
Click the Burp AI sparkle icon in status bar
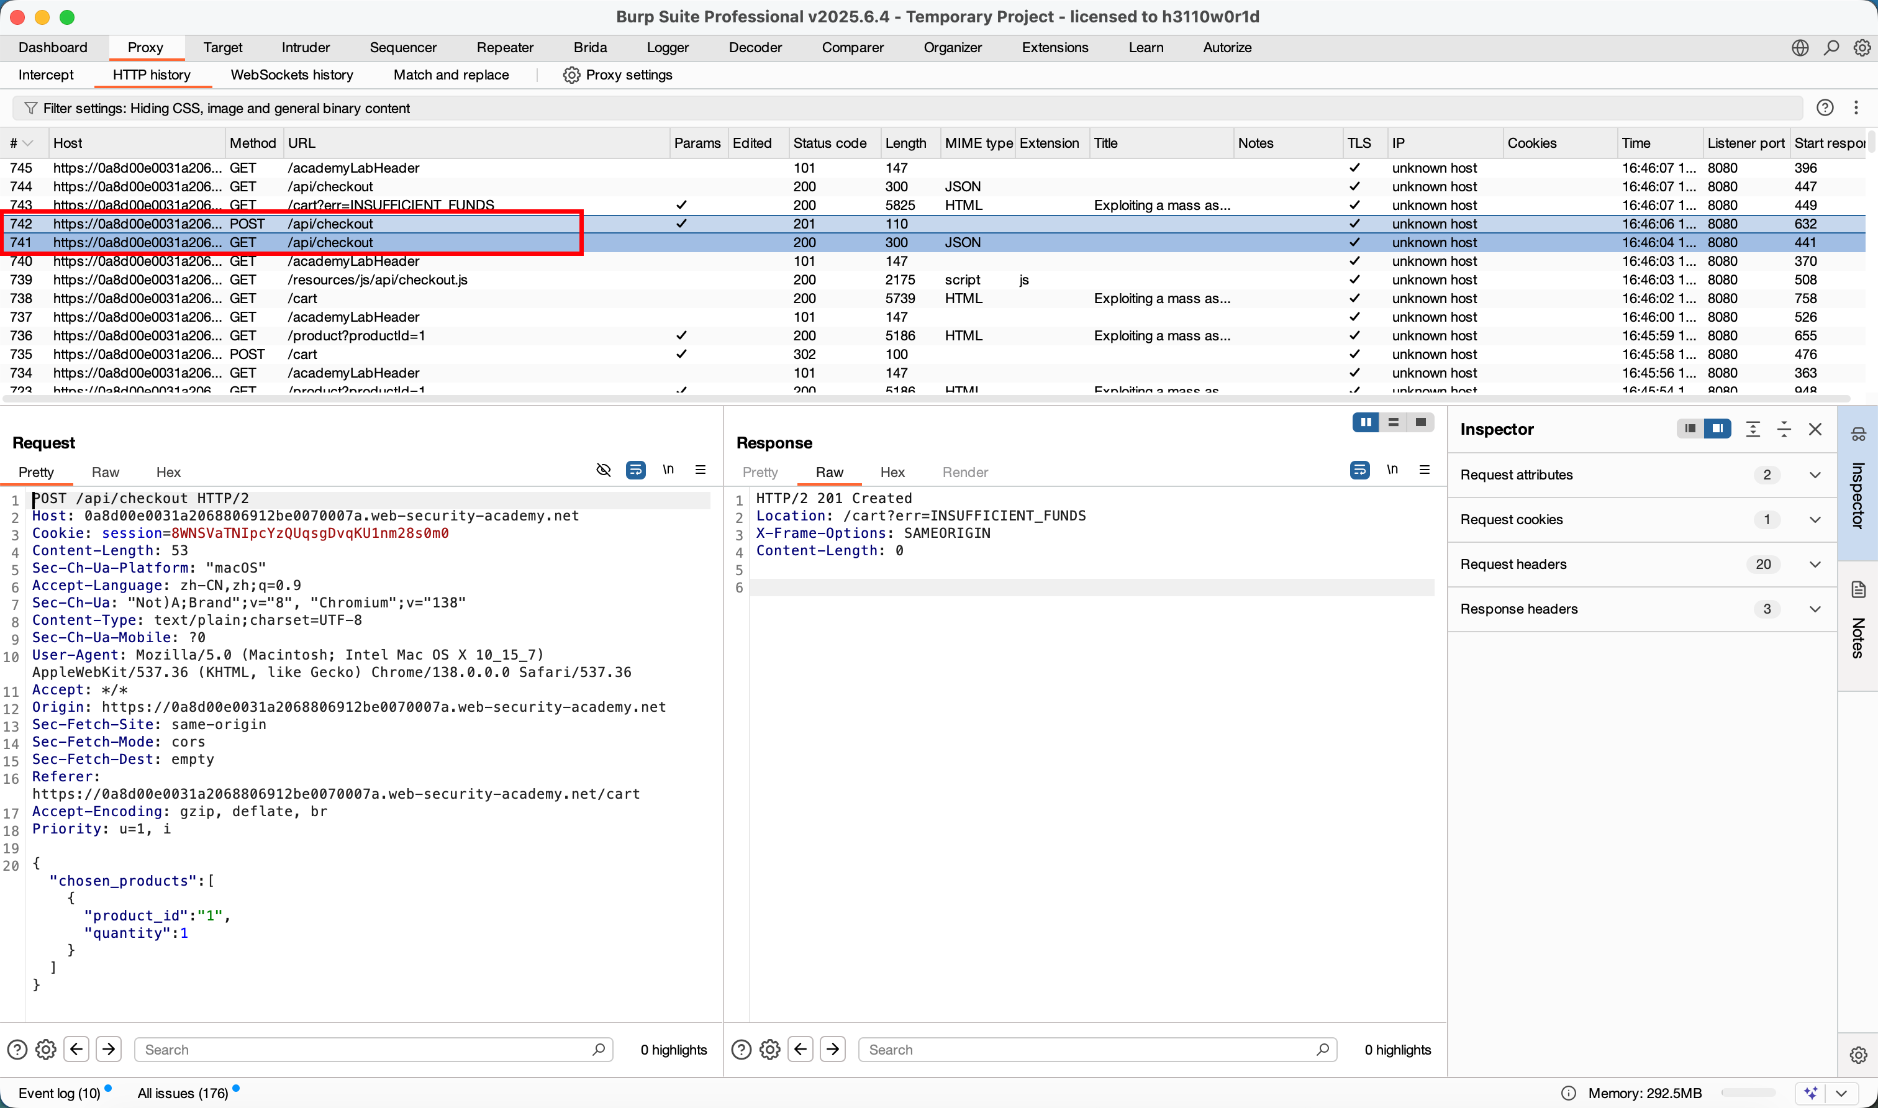tap(1811, 1093)
